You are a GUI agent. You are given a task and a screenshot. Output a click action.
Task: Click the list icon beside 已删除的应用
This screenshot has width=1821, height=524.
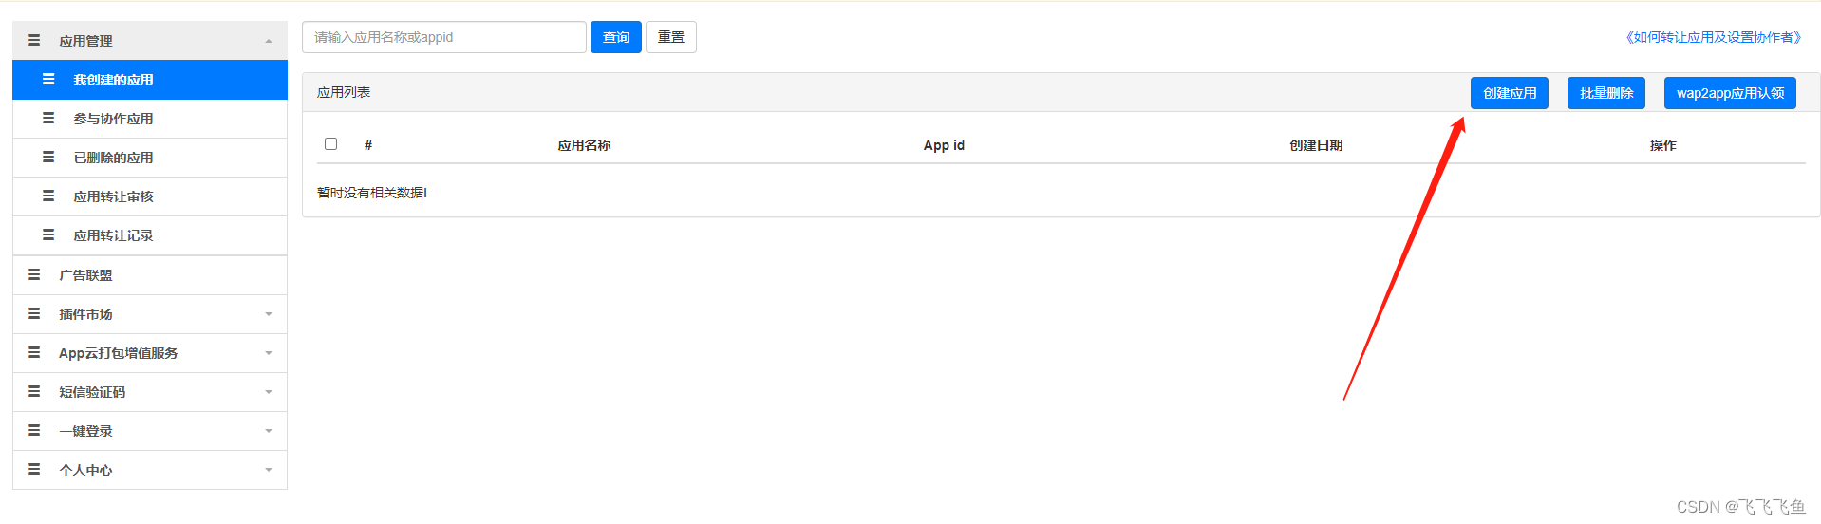[48, 158]
